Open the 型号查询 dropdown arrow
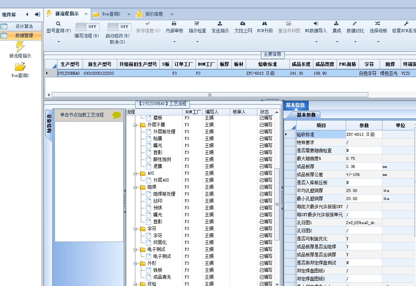 59,42
